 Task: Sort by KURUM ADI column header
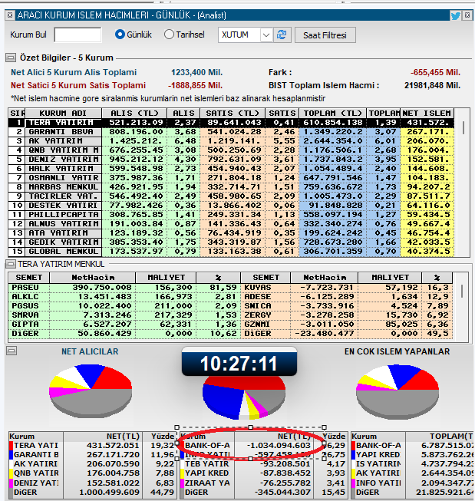pos(63,113)
